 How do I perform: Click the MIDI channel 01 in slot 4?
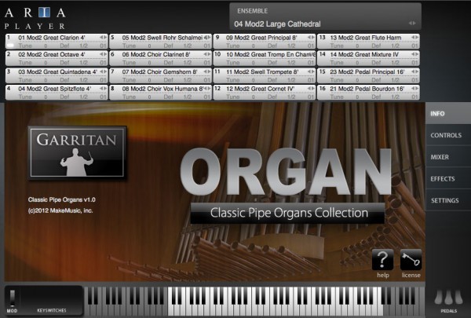[103, 97]
